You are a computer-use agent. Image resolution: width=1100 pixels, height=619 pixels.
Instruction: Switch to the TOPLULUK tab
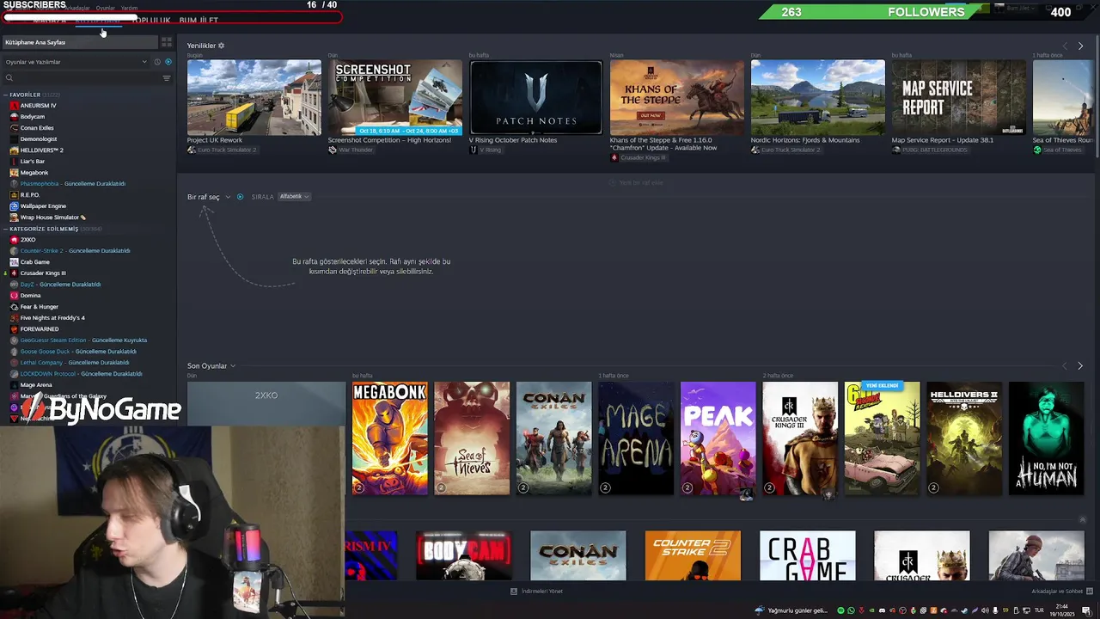153,20
